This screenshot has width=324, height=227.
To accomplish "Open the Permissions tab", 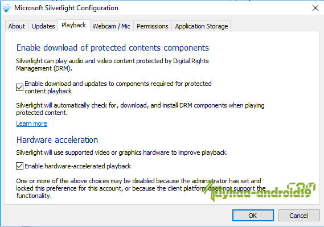I will click(153, 26).
